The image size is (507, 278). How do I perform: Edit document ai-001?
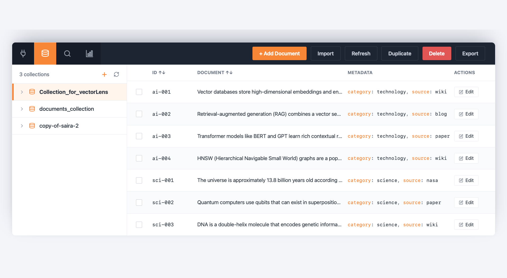click(466, 92)
